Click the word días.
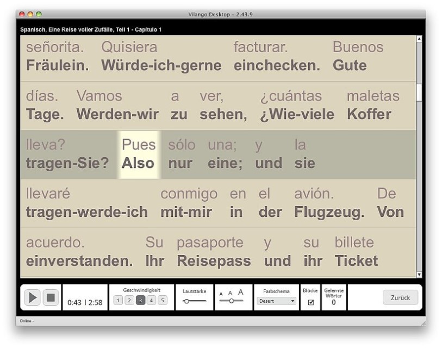The height and width of the screenshot is (348, 442). [x=42, y=96]
